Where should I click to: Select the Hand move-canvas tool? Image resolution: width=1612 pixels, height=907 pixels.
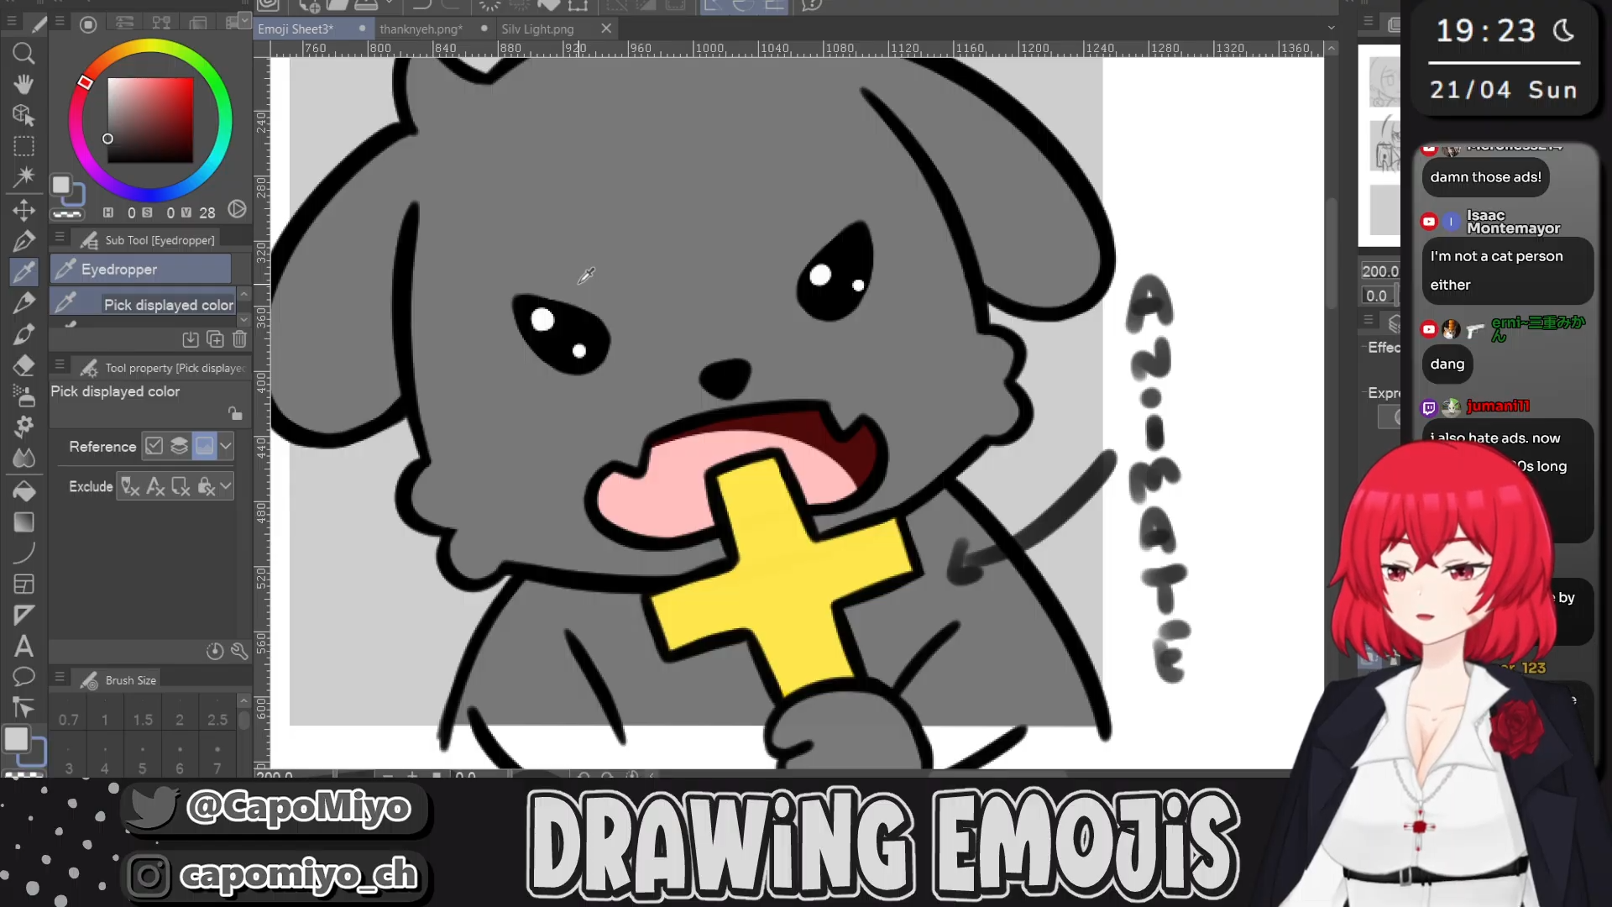24,84
